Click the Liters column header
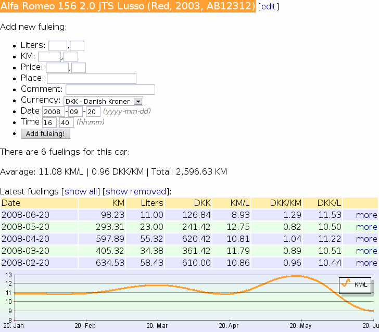Image resolution: width=379 pixels, height=332 pixels. (145, 203)
